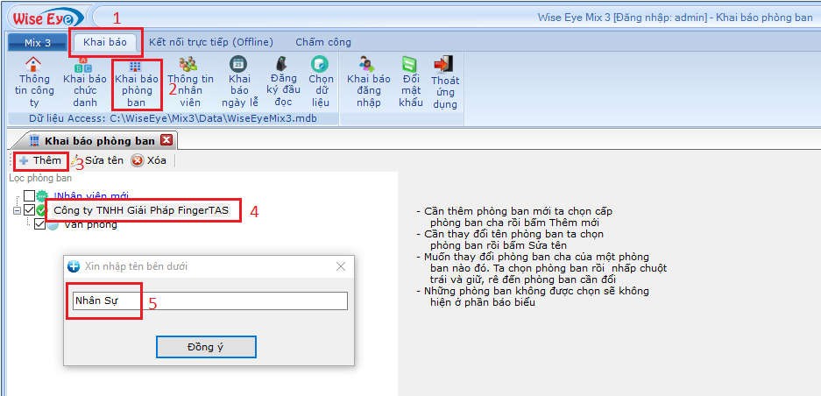Viewport: 821px width, 396px height.
Task: Uncheck the Văn phòng checkbox
Action: click(39, 224)
